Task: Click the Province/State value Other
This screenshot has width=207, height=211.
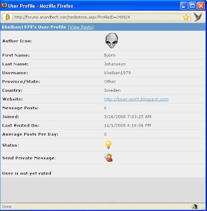Action: click(110, 82)
